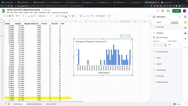Toggle italic formatting
This screenshot has height=106, width=188.
point(60,16)
